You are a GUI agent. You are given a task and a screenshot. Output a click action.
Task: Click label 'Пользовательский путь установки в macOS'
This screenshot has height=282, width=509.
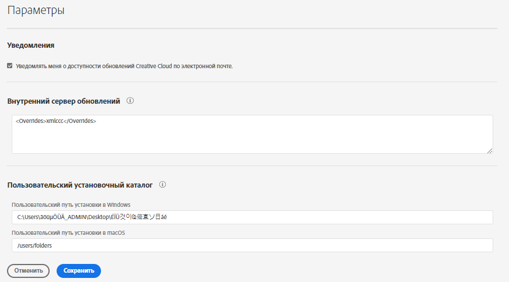[x=68, y=233]
